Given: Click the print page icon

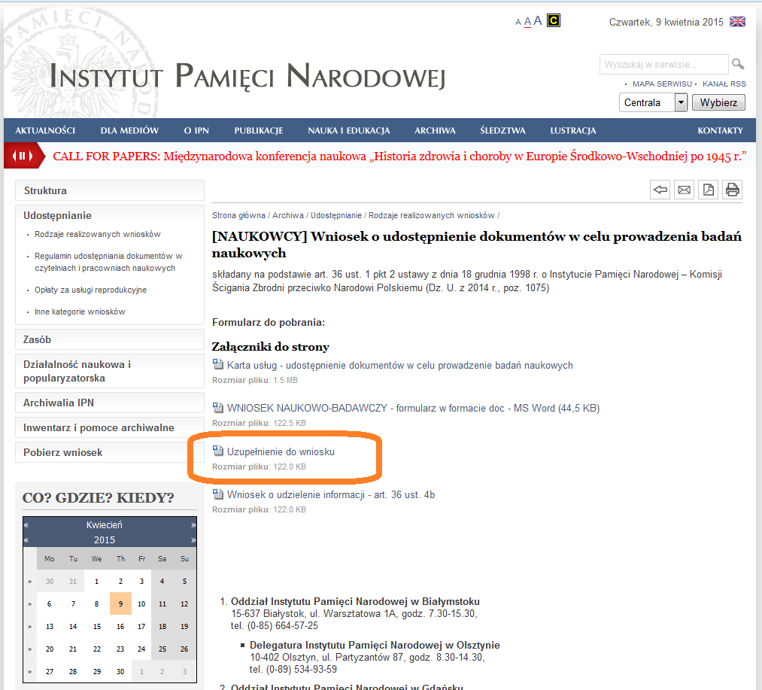Looking at the screenshot, I should coord(733,190).
